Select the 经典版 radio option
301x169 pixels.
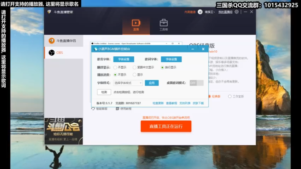coord(214,97)
